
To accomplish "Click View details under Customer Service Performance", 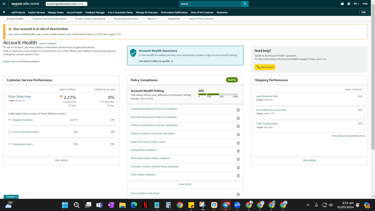I will [x=62, y=160].
